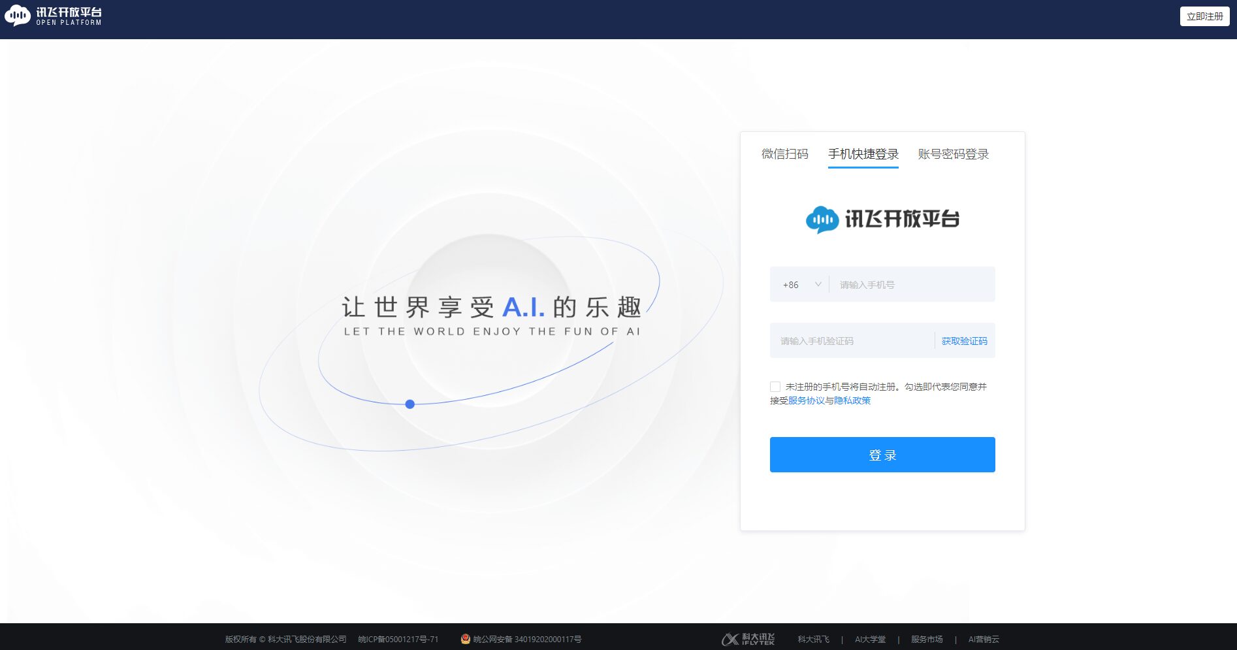This screenshot has height=650, width=1237.
Task: Switch to the 微信扫码 tab
Action: (784, 154)
